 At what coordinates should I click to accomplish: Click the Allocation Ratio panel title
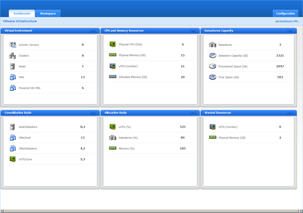tap(116, 113)
